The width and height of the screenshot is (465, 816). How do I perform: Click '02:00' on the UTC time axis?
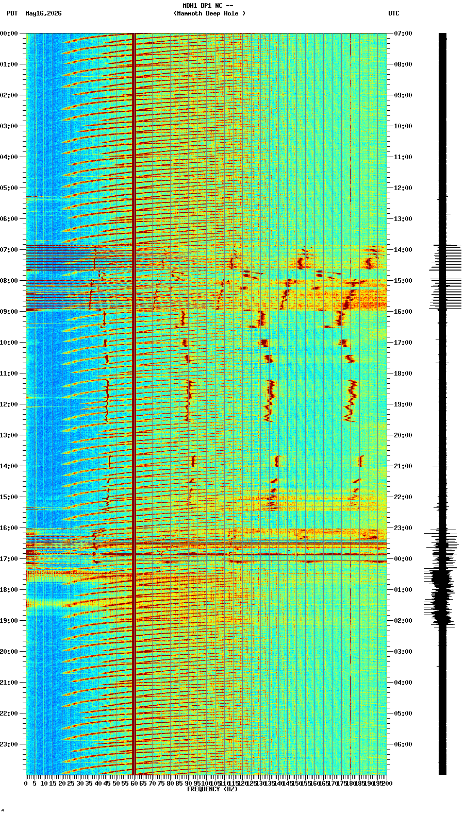(x=403, y=621)
